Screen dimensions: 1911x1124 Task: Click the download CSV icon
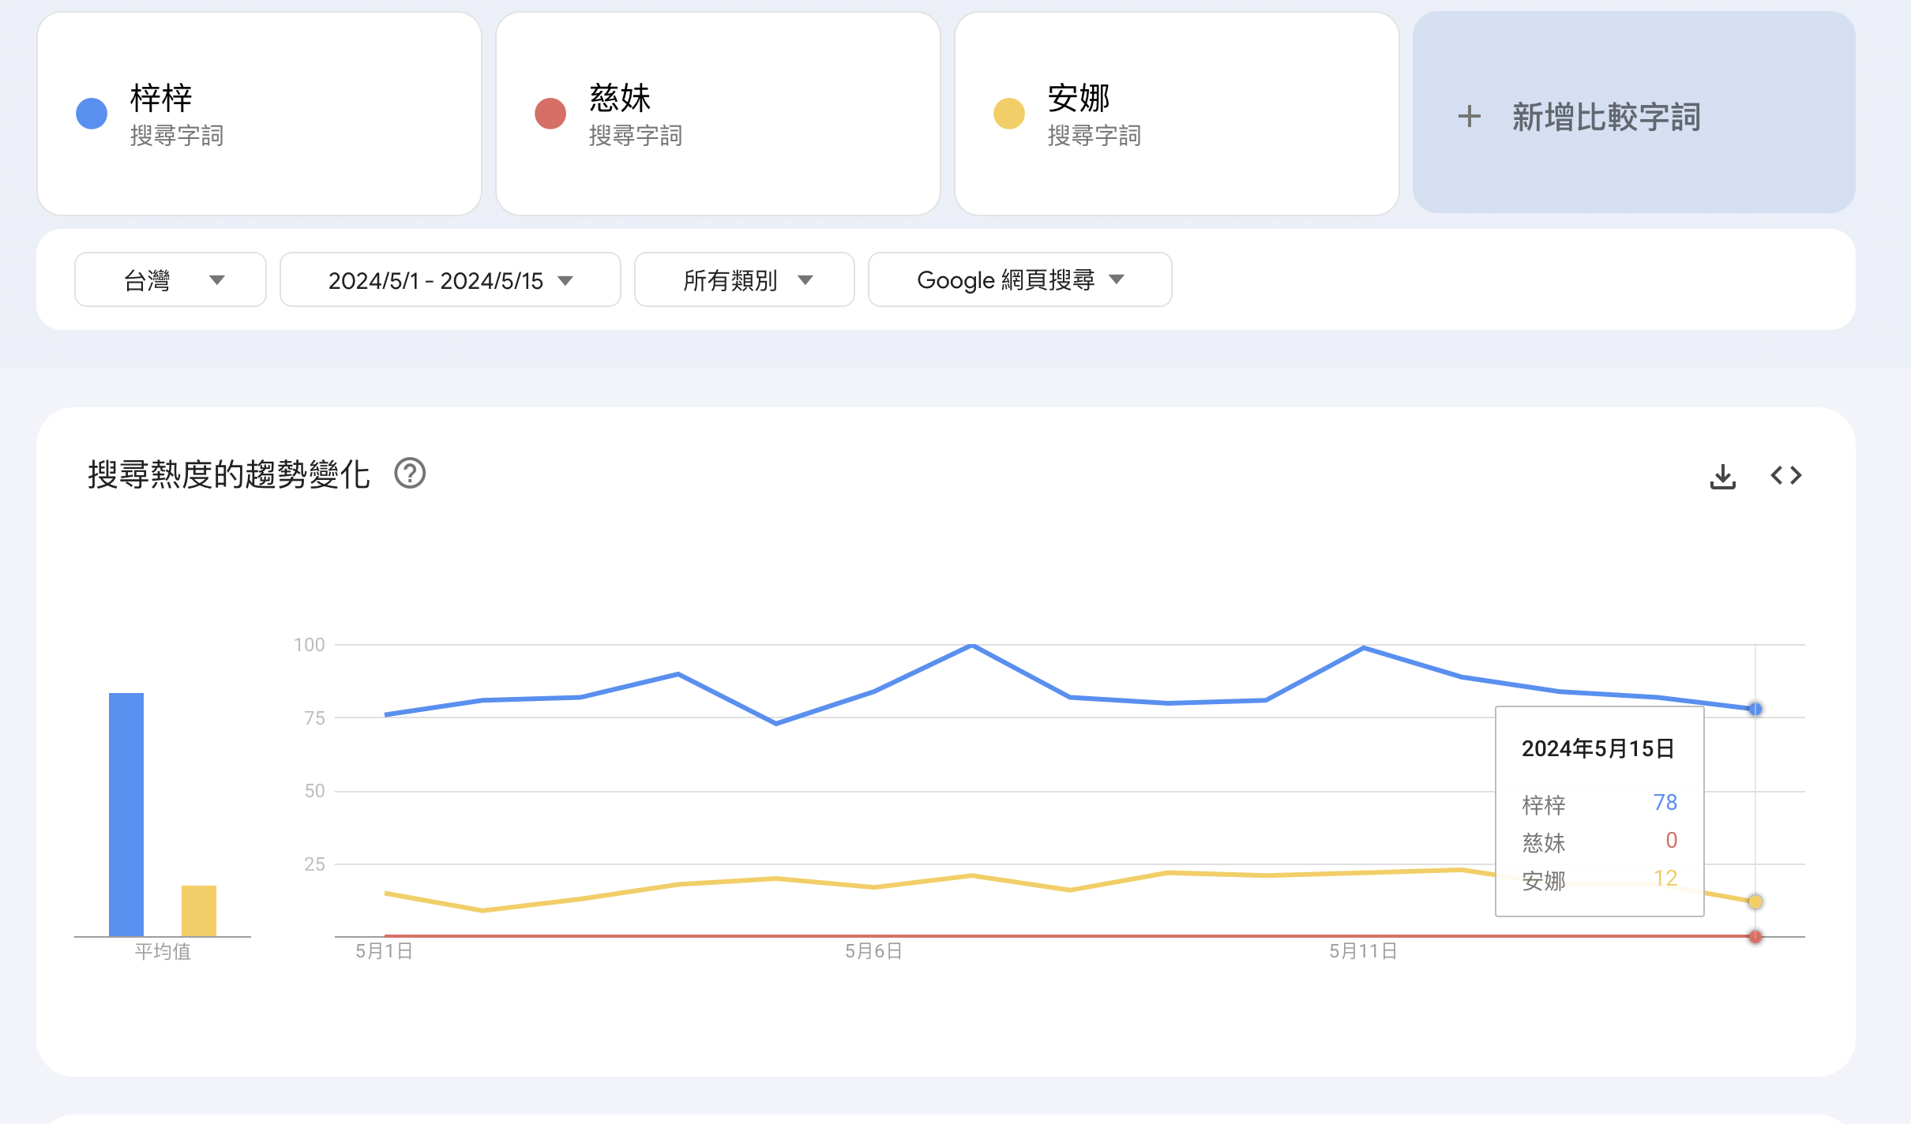coord(1722,476)
